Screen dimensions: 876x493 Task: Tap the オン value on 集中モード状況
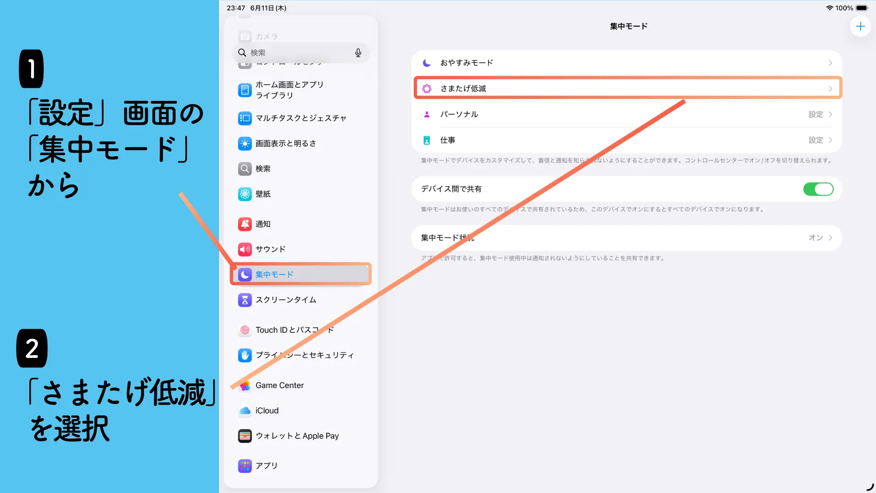point(816,238)
